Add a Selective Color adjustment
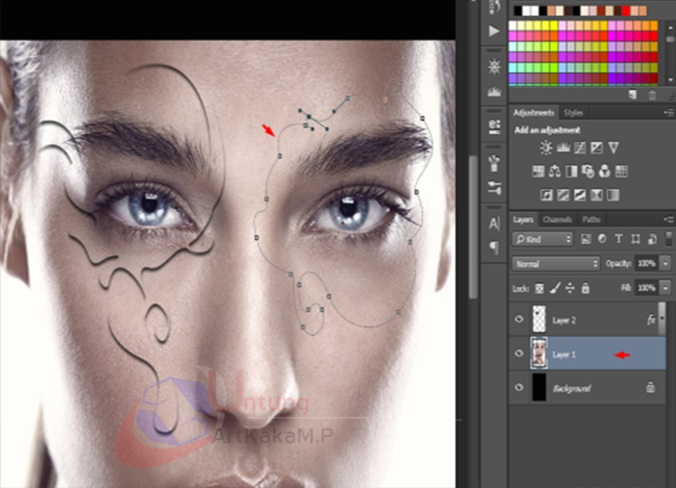 tap(597, 195)
